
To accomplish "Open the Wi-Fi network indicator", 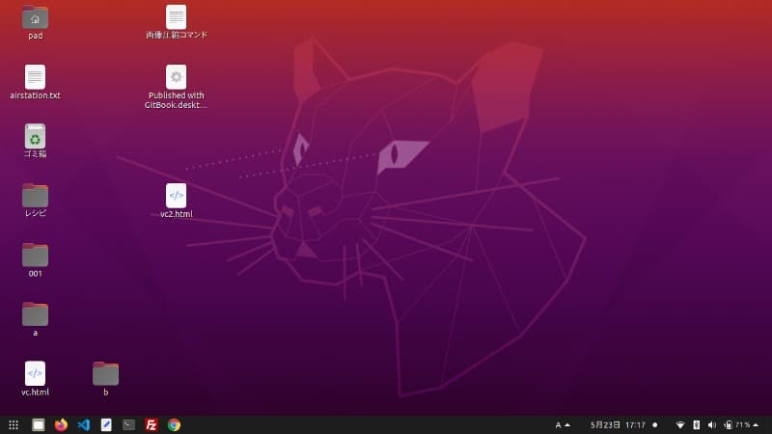I will [680, 424].
